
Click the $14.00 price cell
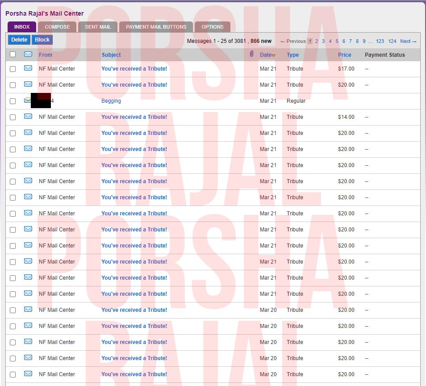346,117
